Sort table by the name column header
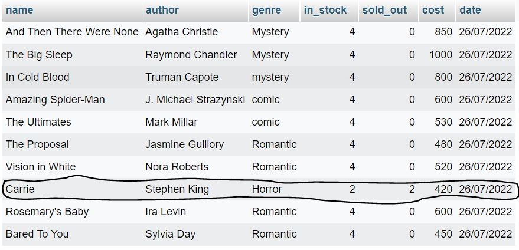Image resolution: width=519 pixels, height=250 pixels. point(19,10)
